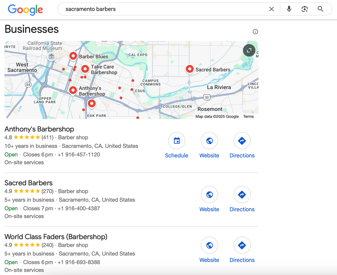The image size is (337, 275).
Task: Start voice search with the microphone
Action: point(289,9)
